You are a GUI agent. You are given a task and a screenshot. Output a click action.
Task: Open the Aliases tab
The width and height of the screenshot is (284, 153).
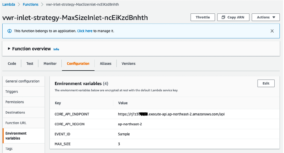[106, 64]
